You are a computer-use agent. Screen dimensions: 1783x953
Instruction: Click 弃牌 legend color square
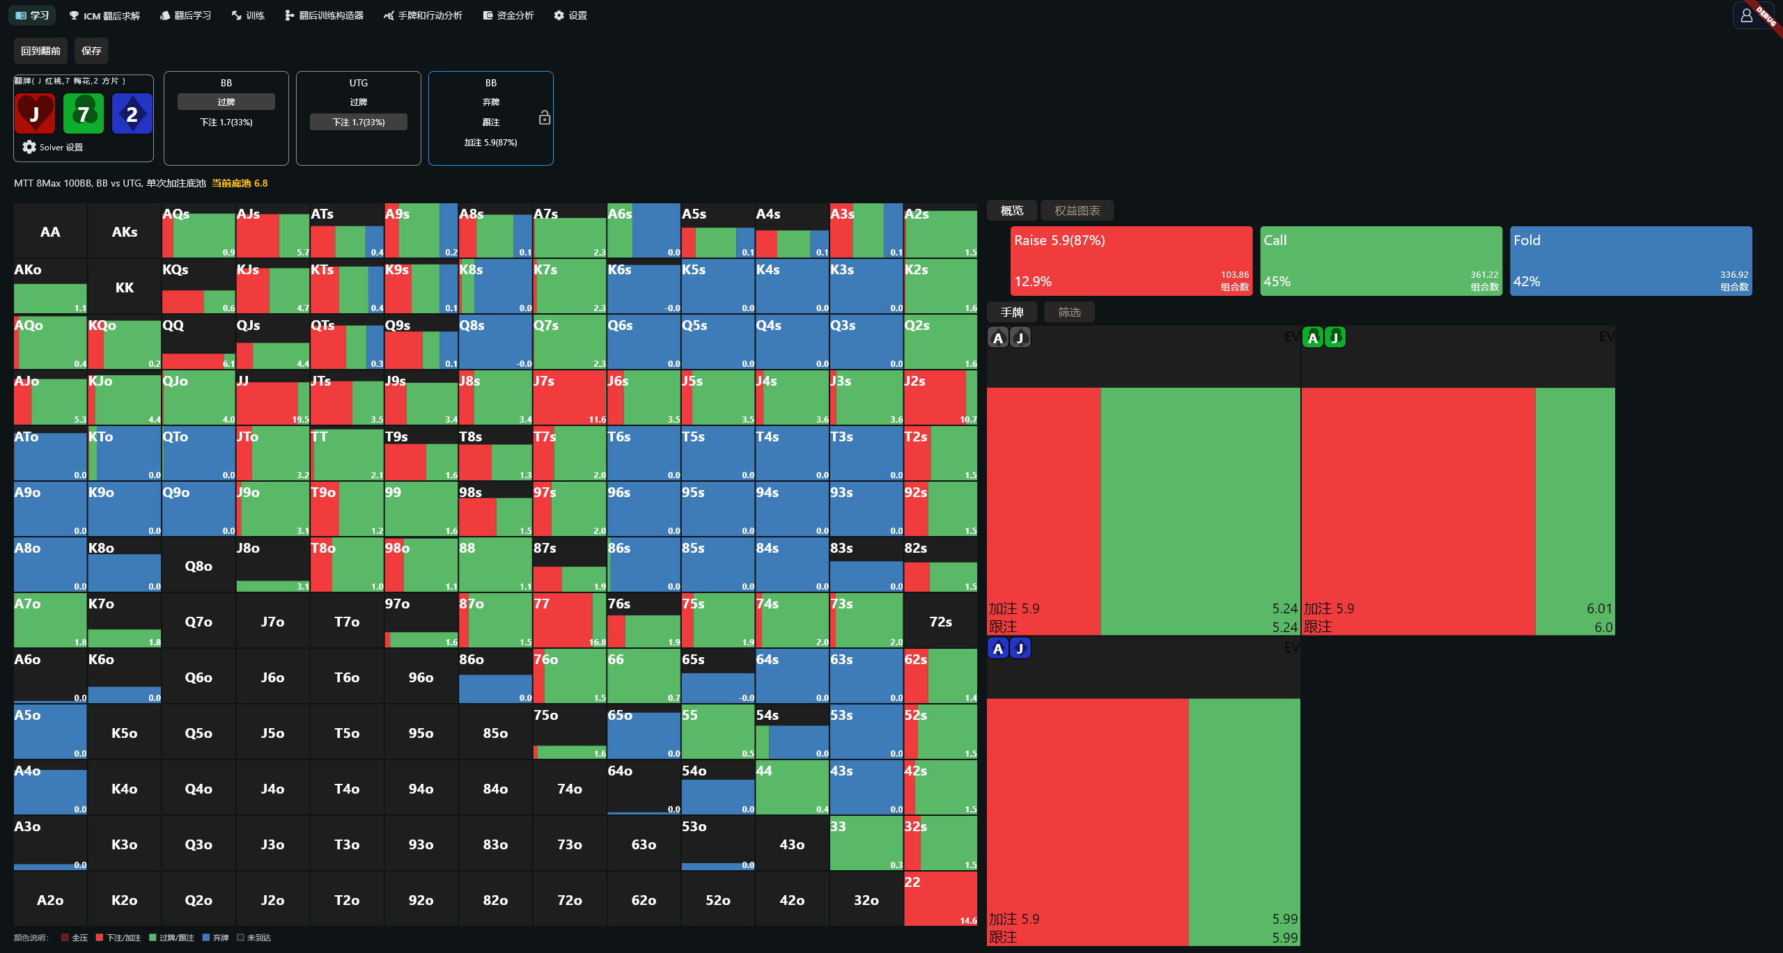point(206,938)
